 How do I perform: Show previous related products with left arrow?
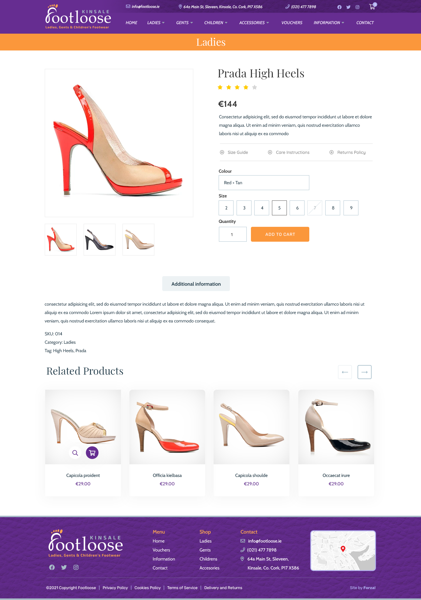click(345, 372)
